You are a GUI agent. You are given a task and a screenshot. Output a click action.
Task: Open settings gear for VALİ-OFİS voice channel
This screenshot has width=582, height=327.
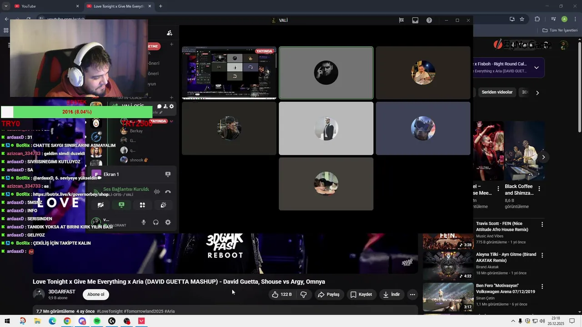tap(171, 106)
